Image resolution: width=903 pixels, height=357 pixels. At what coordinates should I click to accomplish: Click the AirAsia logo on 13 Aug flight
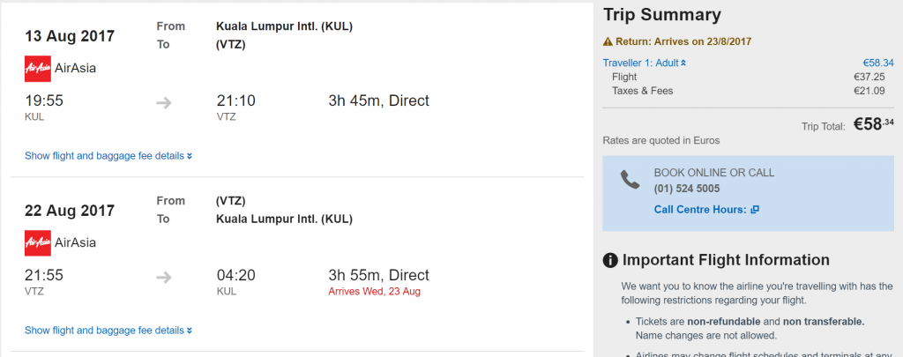pyautogui.click(x=38, y=69)
